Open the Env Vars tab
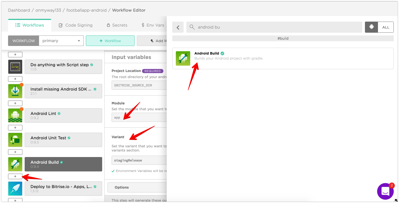 [x=153, y=25]
